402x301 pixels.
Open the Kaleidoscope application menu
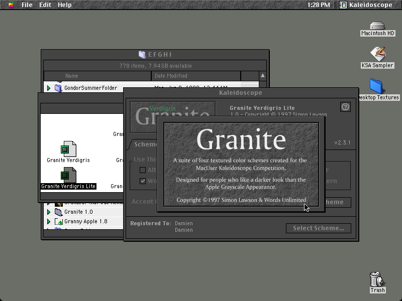pyautogui.click(x=366, y=5)
